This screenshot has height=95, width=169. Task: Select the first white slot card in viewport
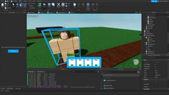pyautogui.click(x=72, y=62)
